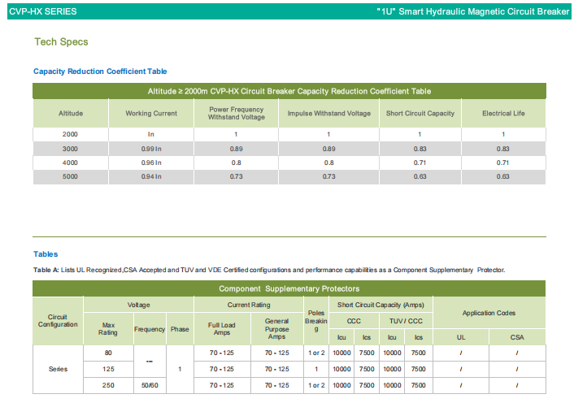Click the Table A description sentence
Screen dimensions: 574x416
tap(268, 269)
